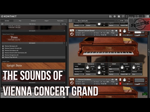
Task: Open wrench edit mode for Vienna Concert Grand
Action: pos(72,30)
